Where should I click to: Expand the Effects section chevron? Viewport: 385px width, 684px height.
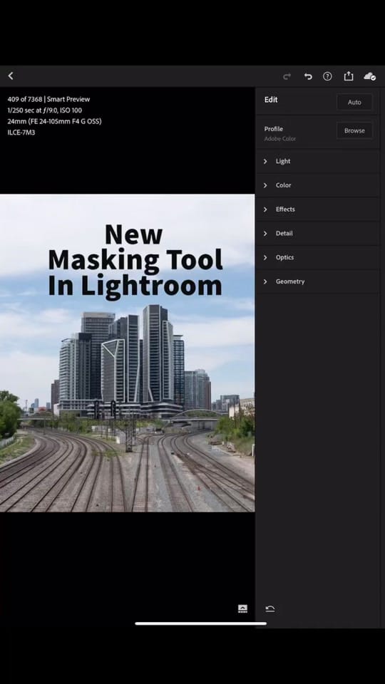[x=265, y=209]
